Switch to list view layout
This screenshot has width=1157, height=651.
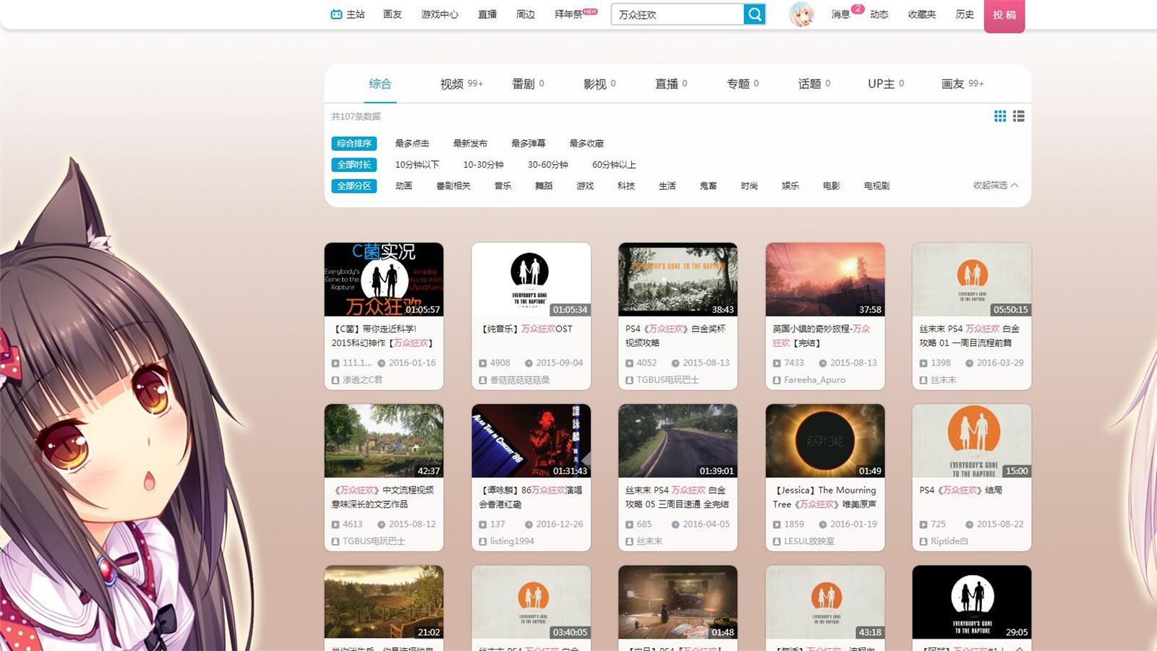point(1018,116)
